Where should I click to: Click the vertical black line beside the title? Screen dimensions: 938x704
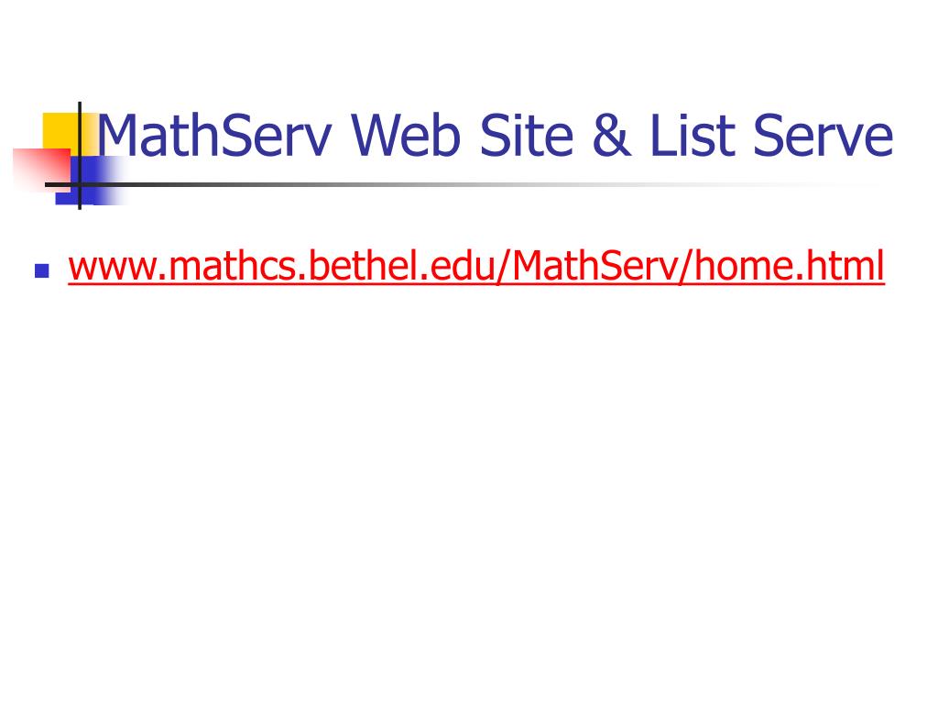coord(80,156)
